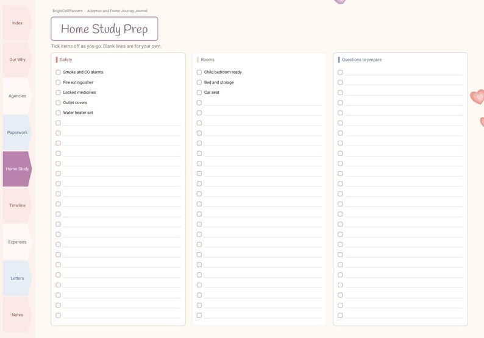Viewport: 484px width, 338px height.
Task: Switch to the Agencies tab
Action: (17, 96)
